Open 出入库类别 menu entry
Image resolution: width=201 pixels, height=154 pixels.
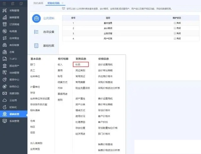click(36, 143)
